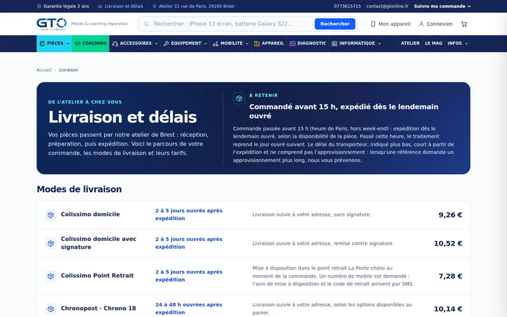Image resolution: width=507 pixels, height=317 pixels.
Task: Click the Chronopost · Chrono 18 label
Action: click(98, 308)
